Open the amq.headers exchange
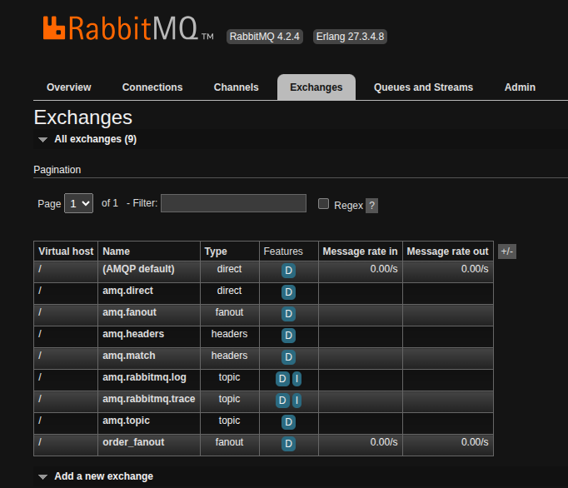Image resolution: width=568 pixels, height=488 pixels. (x=133, y=334)
